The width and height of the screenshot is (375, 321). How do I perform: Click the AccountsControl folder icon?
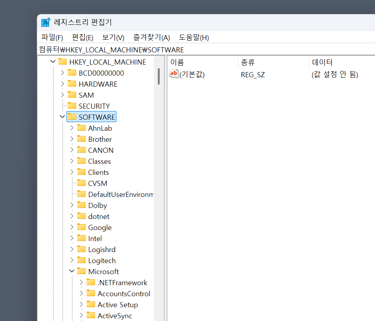click(91, 293)
